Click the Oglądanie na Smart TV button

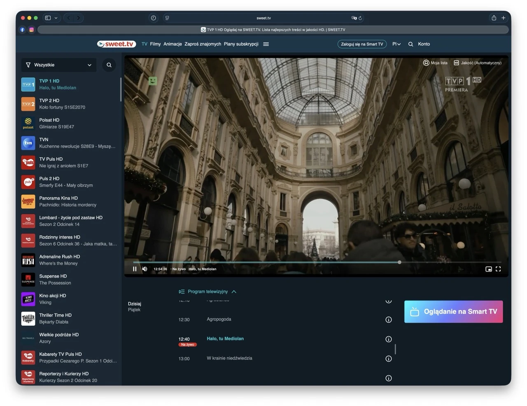(453, 312)
